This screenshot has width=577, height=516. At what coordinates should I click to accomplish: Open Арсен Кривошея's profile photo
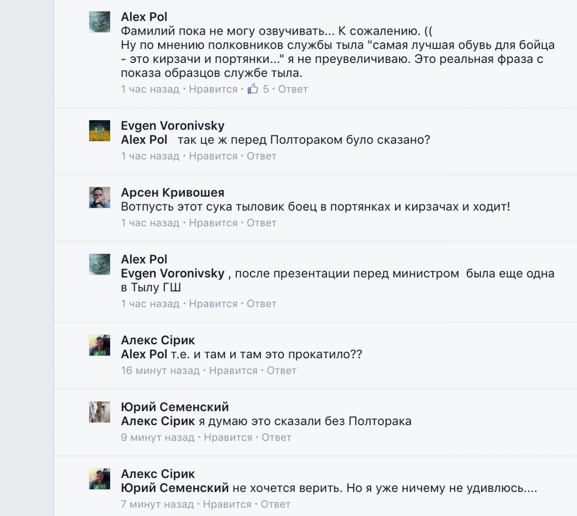pos(100,198)
